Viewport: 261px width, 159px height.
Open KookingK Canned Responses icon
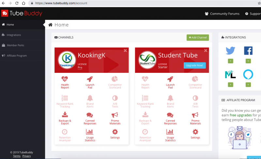pos(90,115)
